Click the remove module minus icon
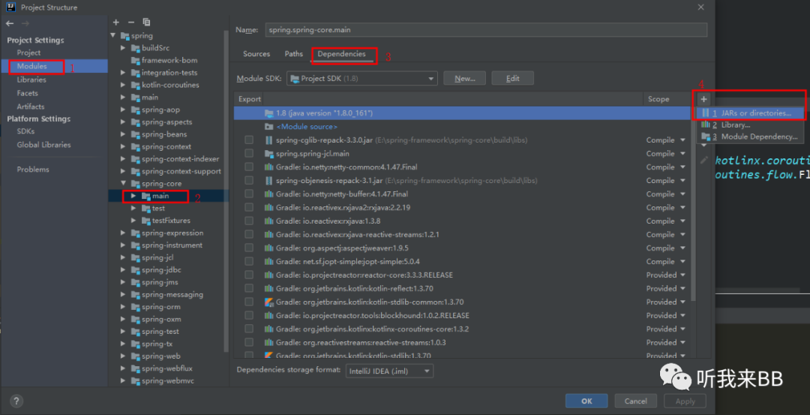 131,23
